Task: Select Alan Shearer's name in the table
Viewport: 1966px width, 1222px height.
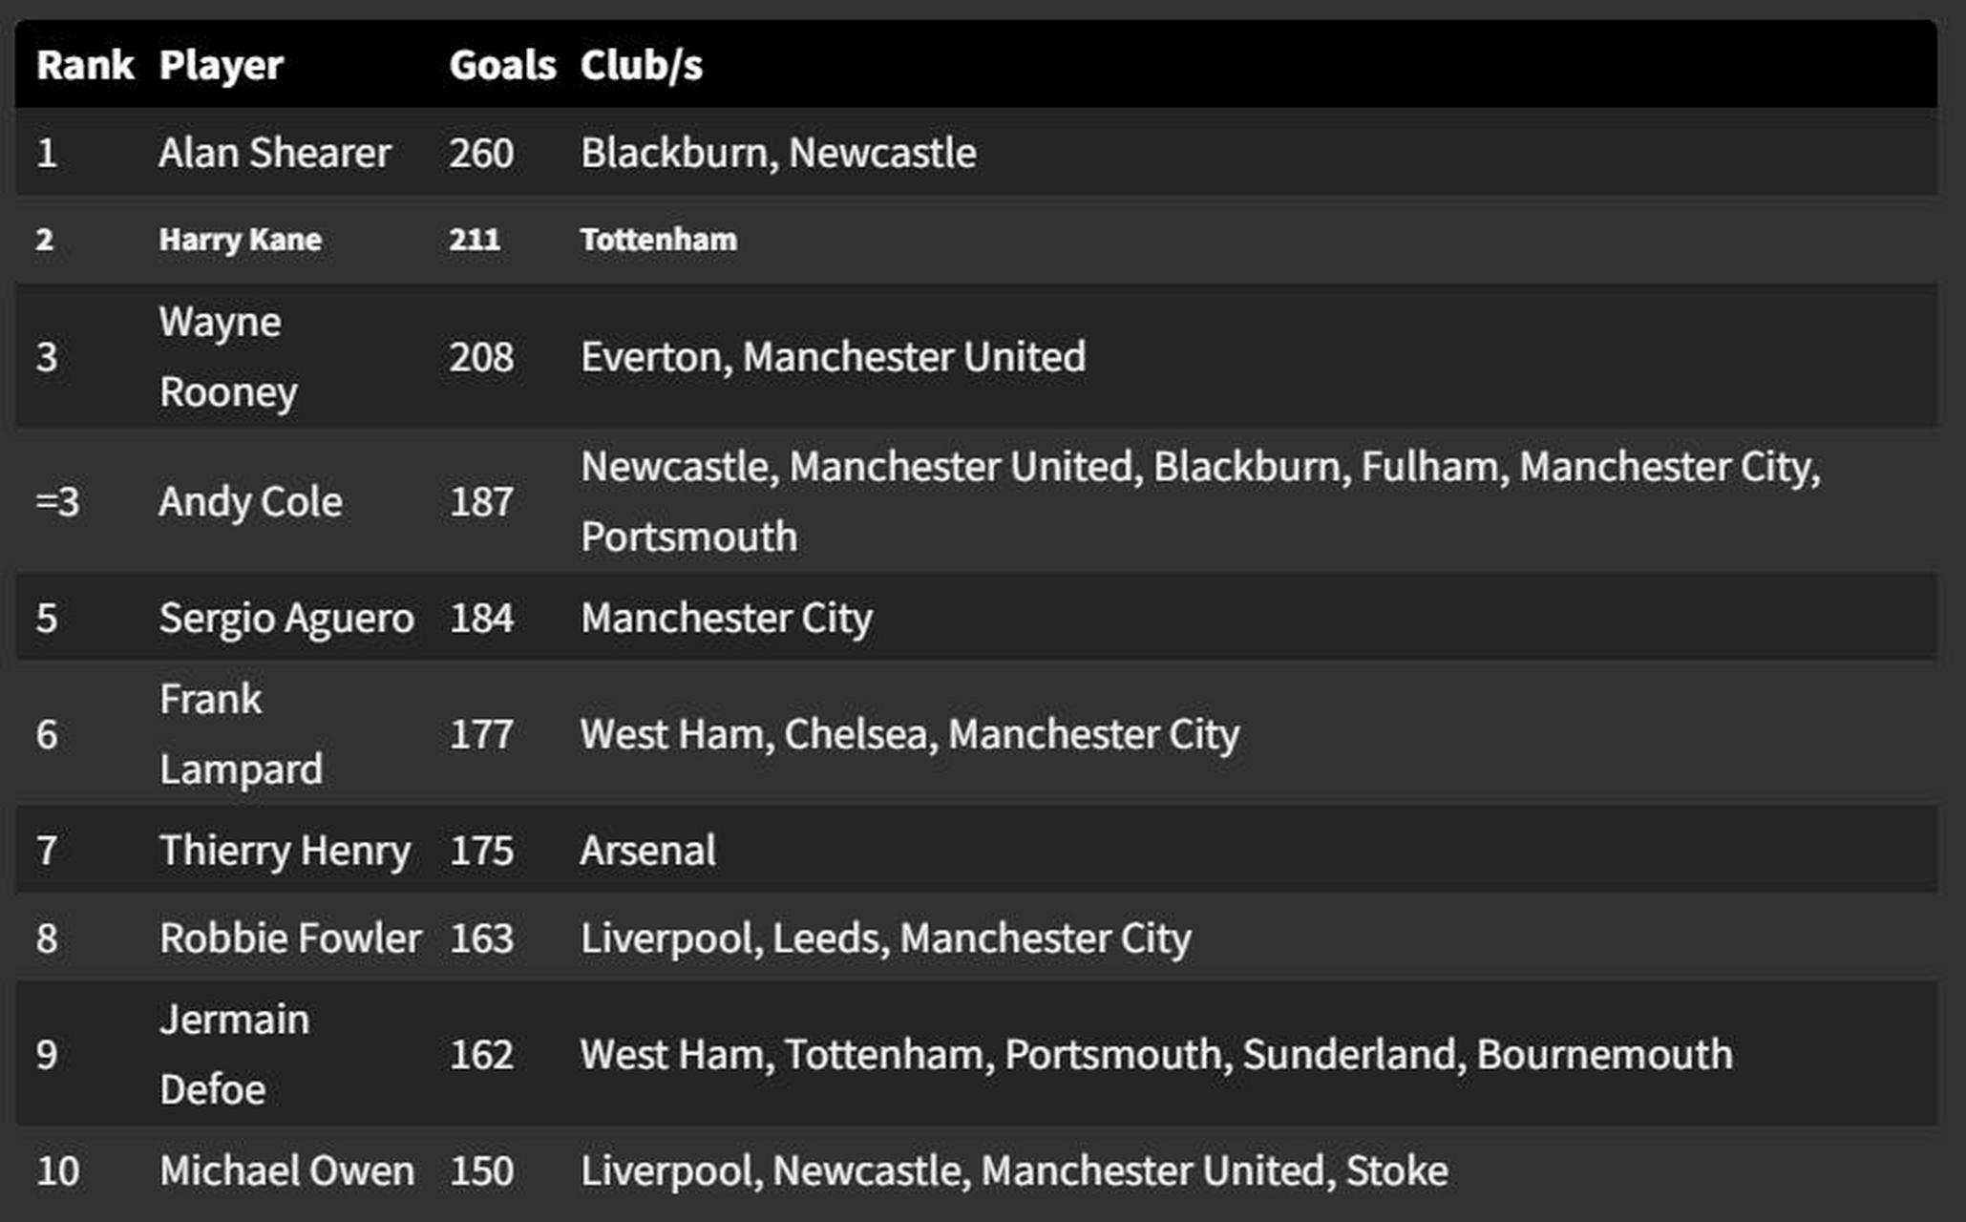Action: click(x=275, y=153)
